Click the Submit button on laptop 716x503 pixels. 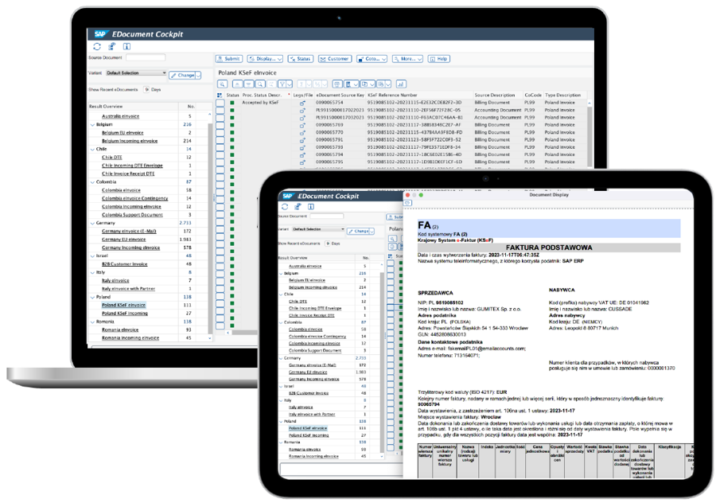point(229,59)
